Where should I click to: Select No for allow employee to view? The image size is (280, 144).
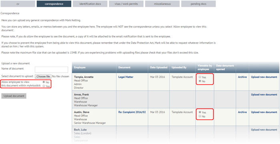click(44, 82)
